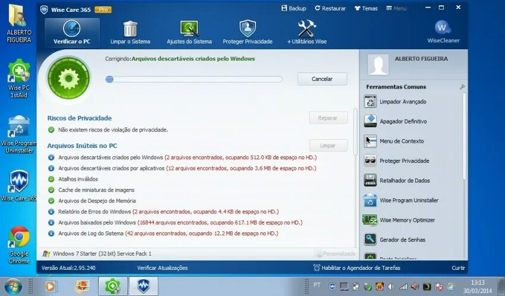The height and width of the screenshot is (296, 505).
Task: Open Wise Program Uninstaller from sidebar
Action: pyautogui.click(x=401, y=200)
